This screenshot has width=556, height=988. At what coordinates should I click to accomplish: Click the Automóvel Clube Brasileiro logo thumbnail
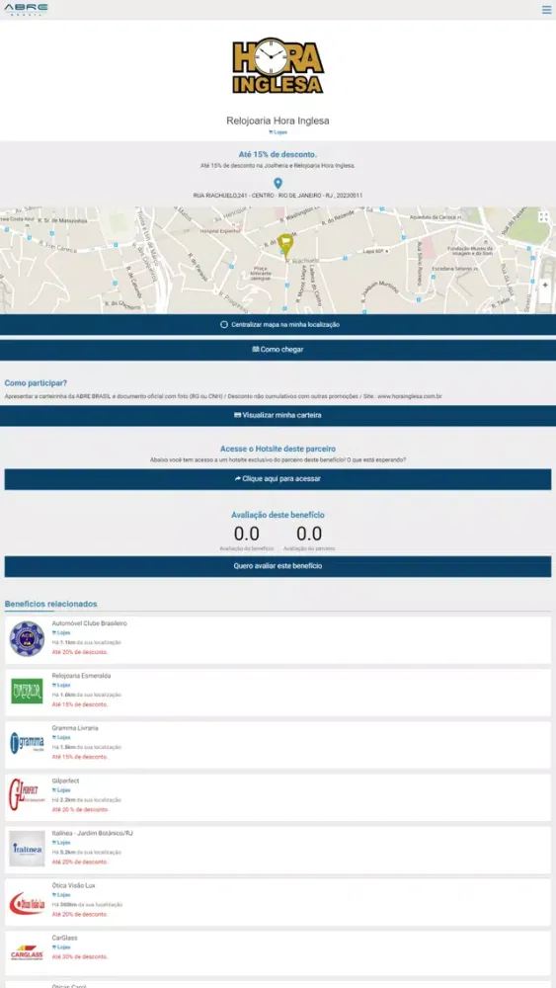point(27,639)
